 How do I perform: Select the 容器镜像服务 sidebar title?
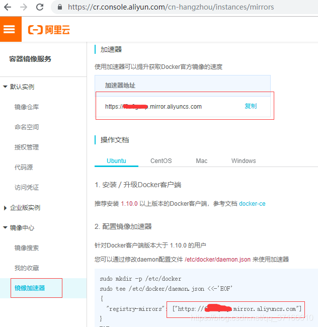[30, 59]
